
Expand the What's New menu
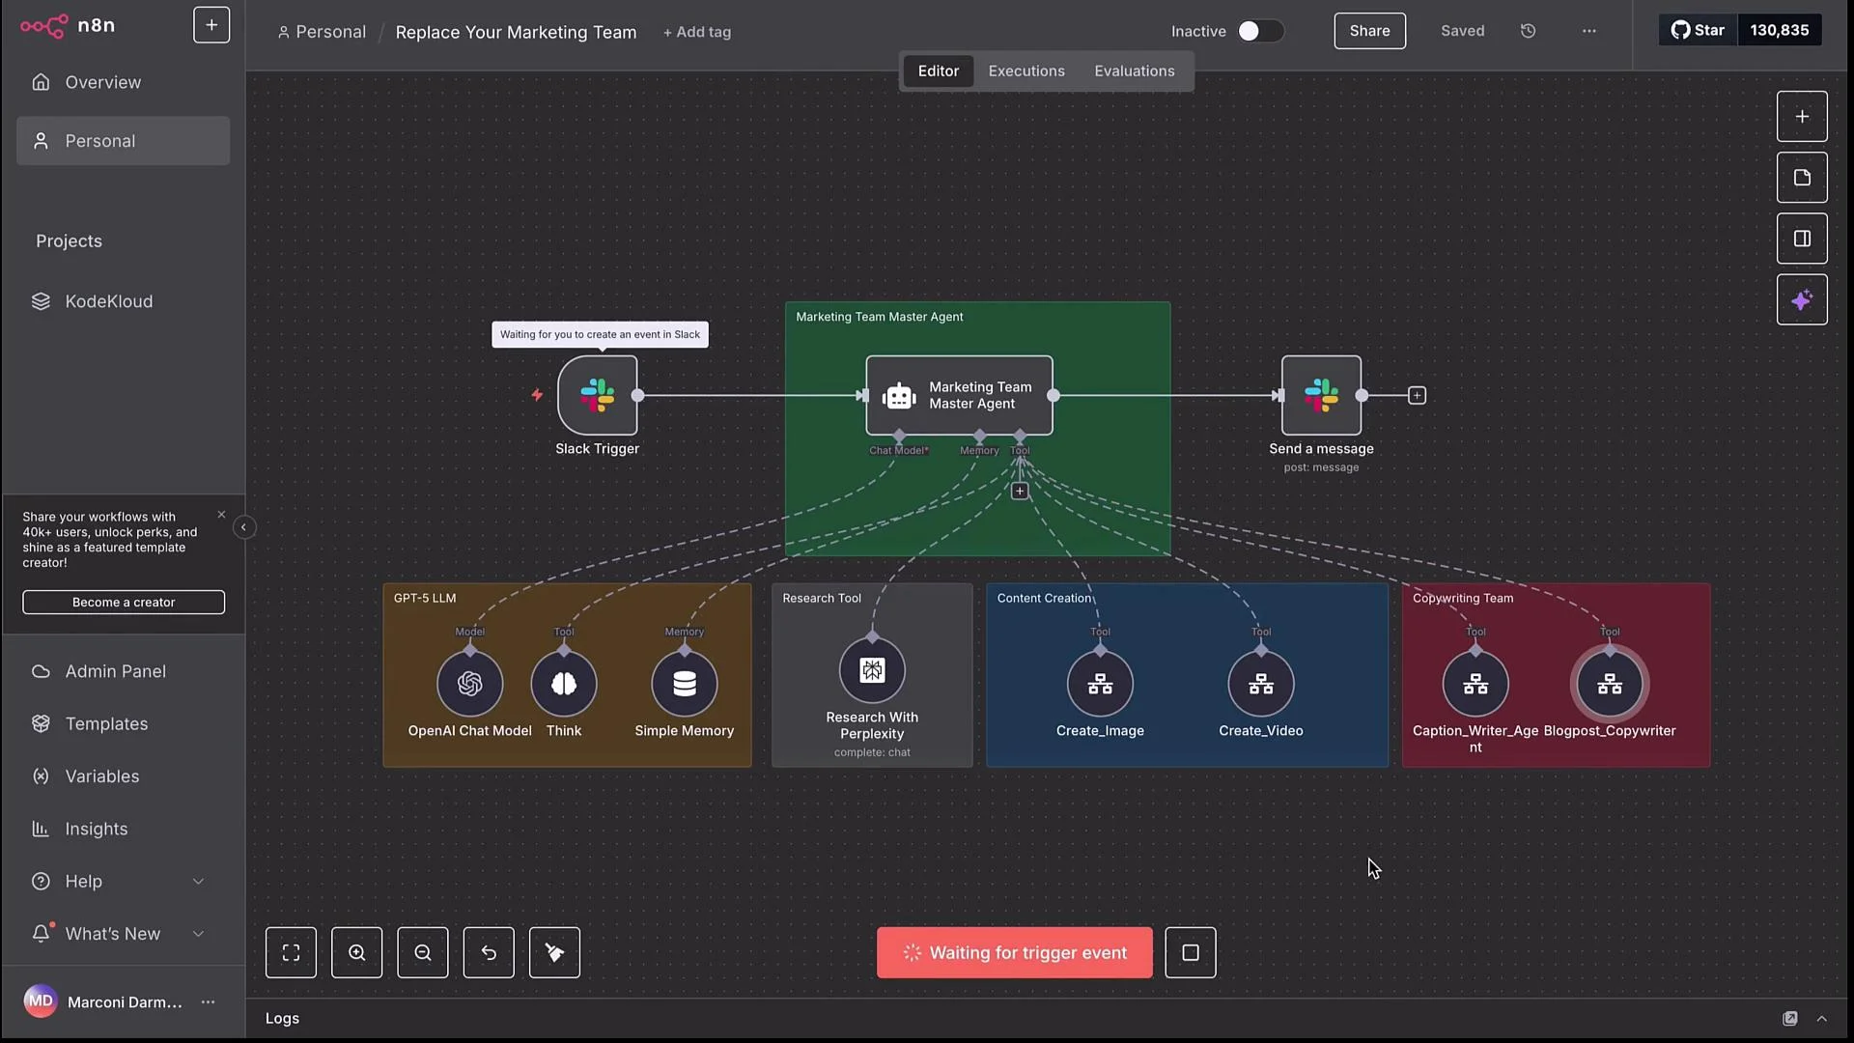pos(123,934)
